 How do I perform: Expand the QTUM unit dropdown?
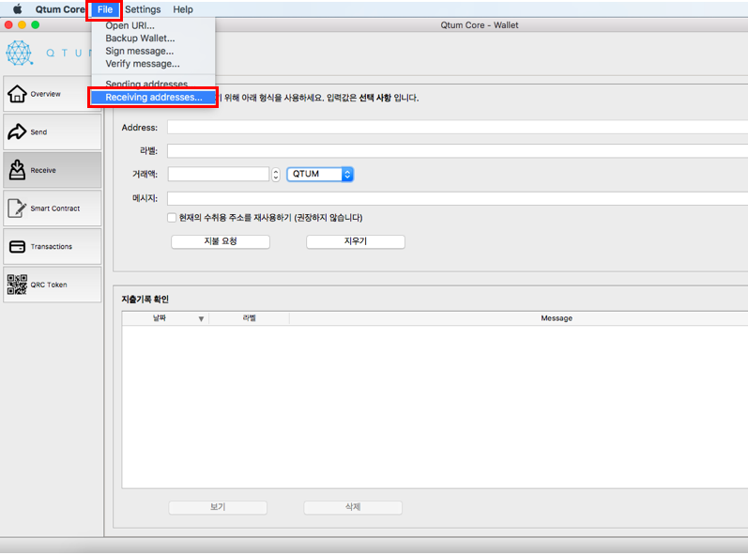pyautogui.click(x=320, y=174)
